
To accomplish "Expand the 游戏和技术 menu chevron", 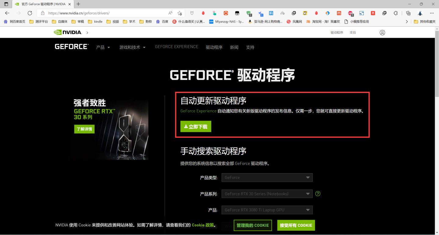I will click(144, 47).
